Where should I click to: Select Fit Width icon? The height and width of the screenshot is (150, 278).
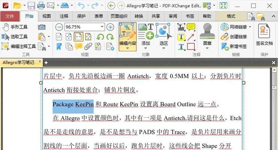79,37
